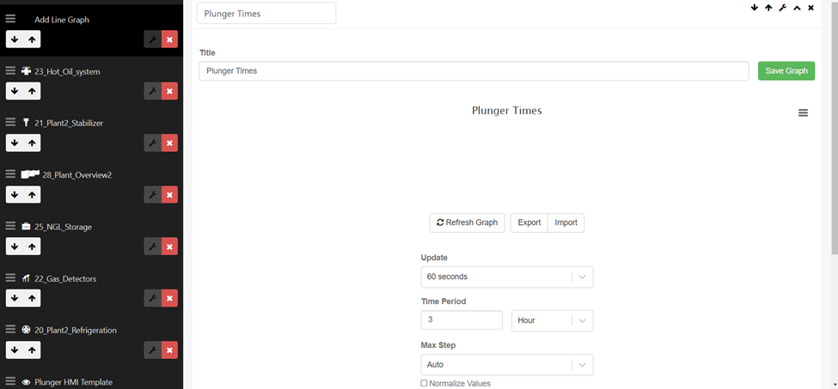Edit 22_Gas_Detectors with the wrench

click(153, 298)
